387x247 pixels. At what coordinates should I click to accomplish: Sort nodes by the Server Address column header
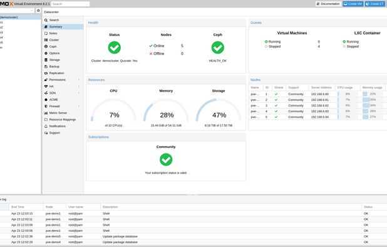point(321,88)
